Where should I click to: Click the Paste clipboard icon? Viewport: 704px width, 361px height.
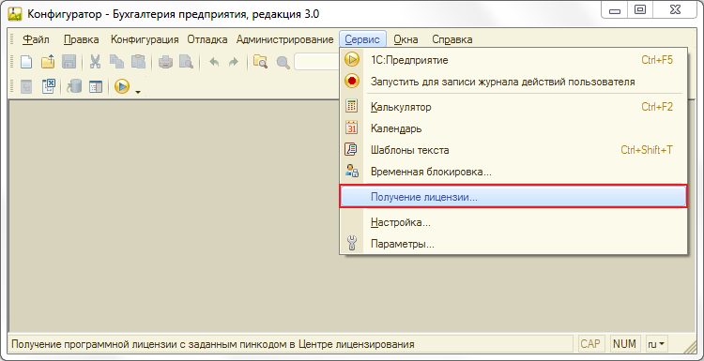tap(138, 62)
